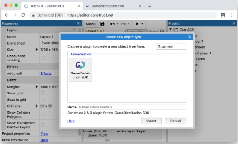Click the plugin search field
Image resolution: width=238 pixels, height=144 pixels.
(x=171, y=46)
